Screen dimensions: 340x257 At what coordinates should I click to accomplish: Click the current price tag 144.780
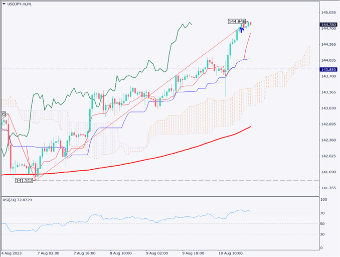pyautogui.click(x=328, y=24)
